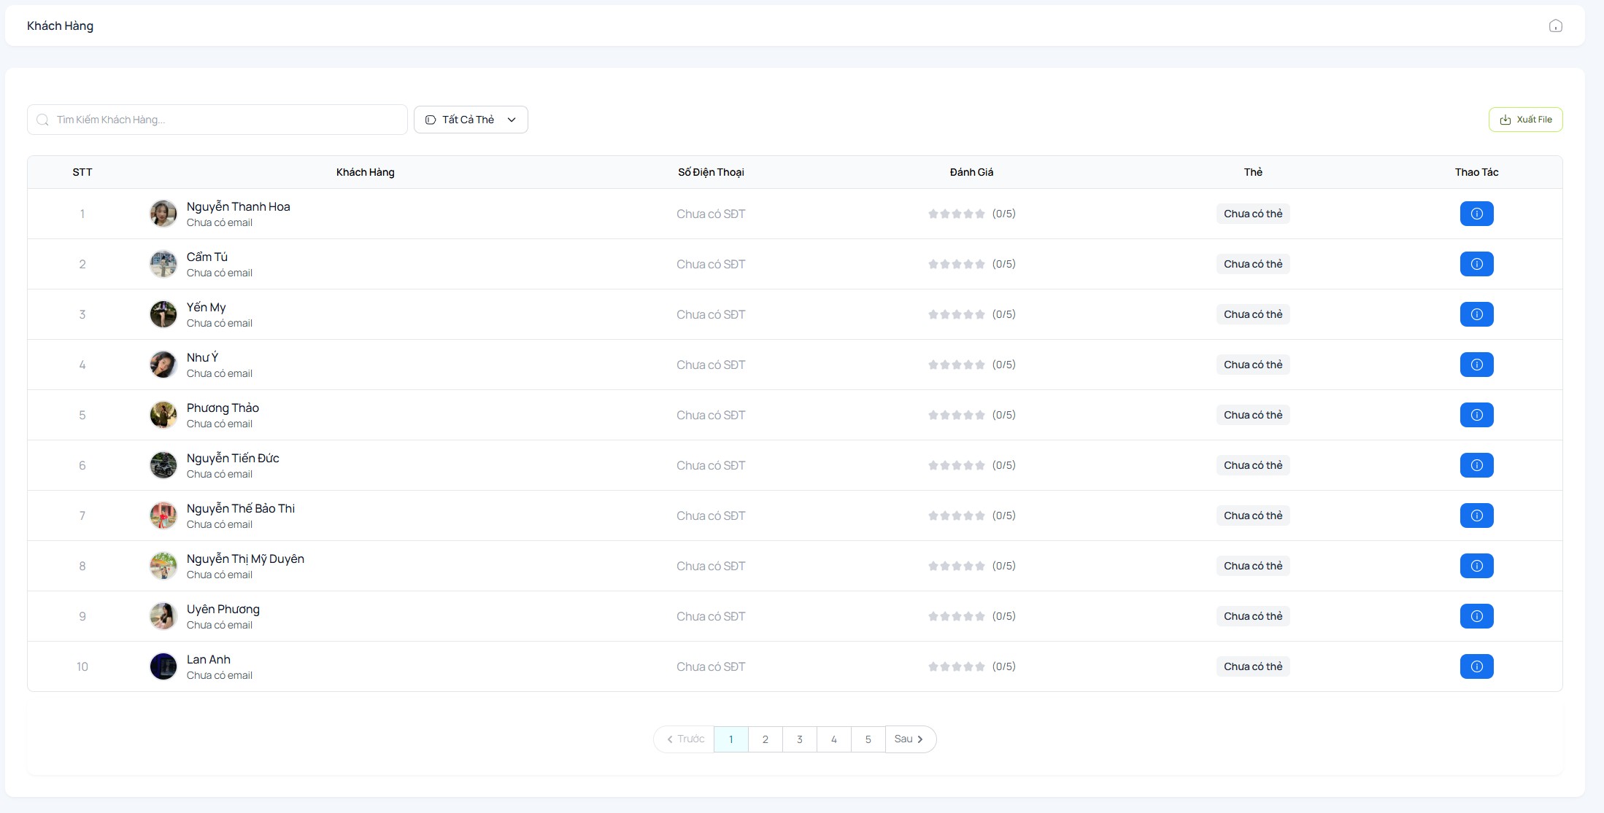Click the card icon inside Tất Cả Thẻ filter

click(429, 120)
